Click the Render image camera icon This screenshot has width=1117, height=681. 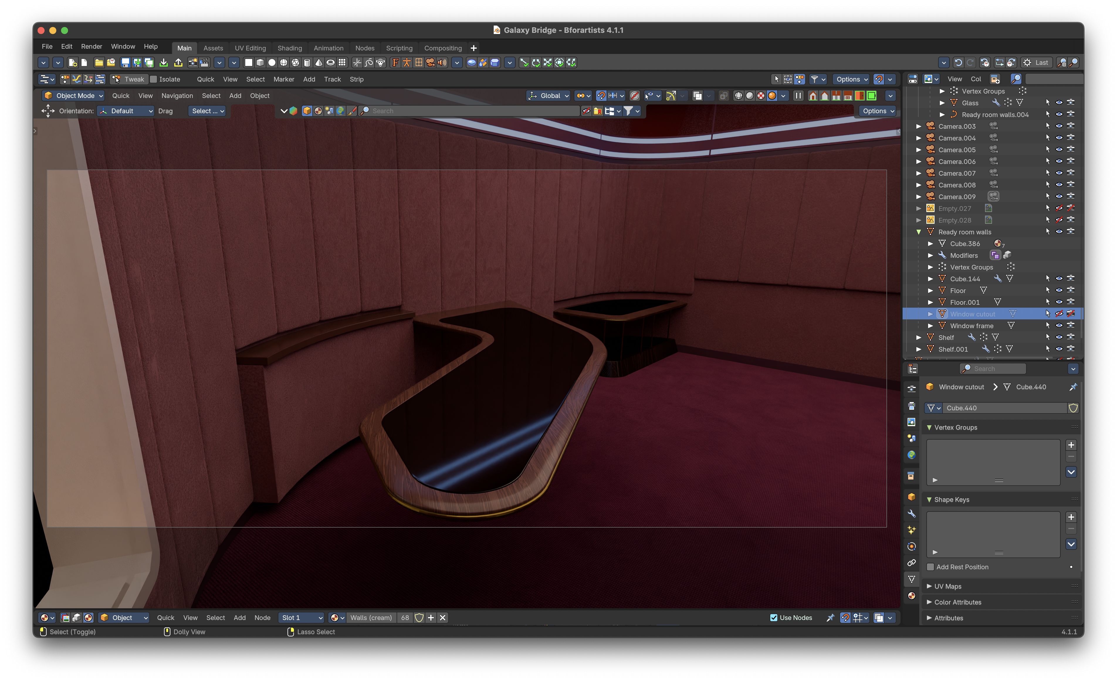[193, 62]
